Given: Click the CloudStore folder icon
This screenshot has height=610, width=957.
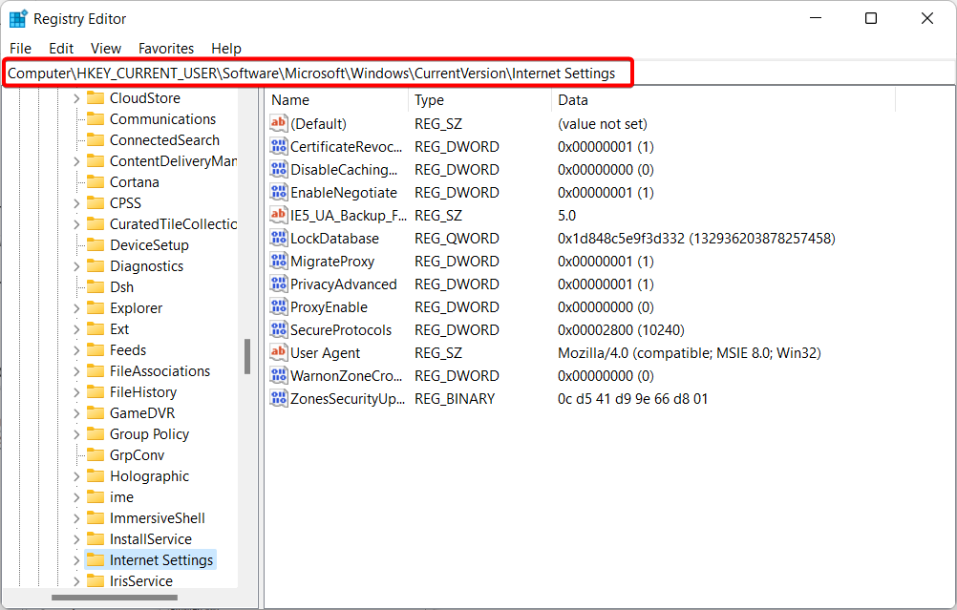Looking at the screenshot, I should coord(96,97).
